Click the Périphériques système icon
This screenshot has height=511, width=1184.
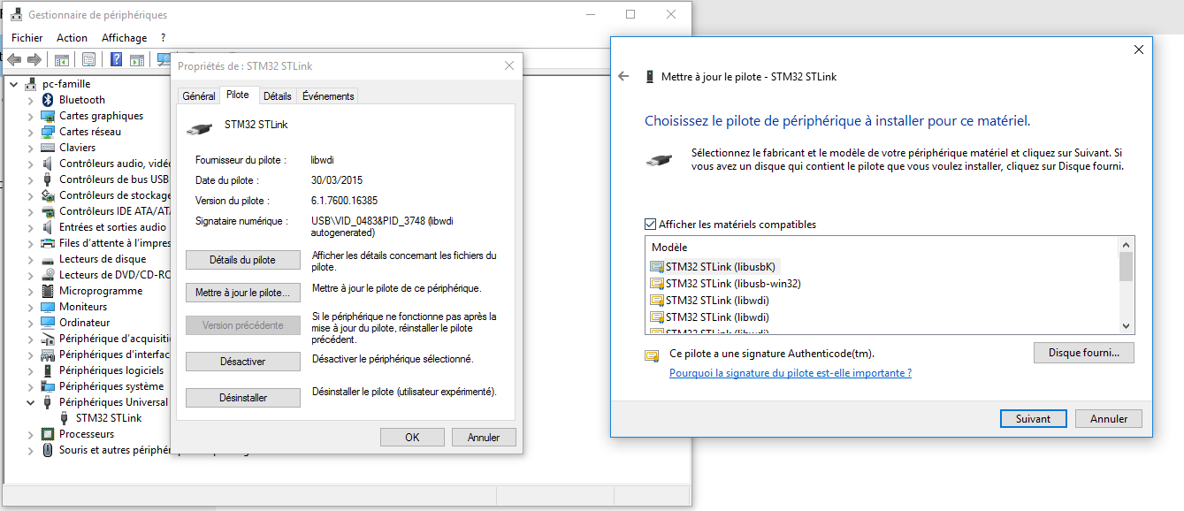(x=50, y=386)
